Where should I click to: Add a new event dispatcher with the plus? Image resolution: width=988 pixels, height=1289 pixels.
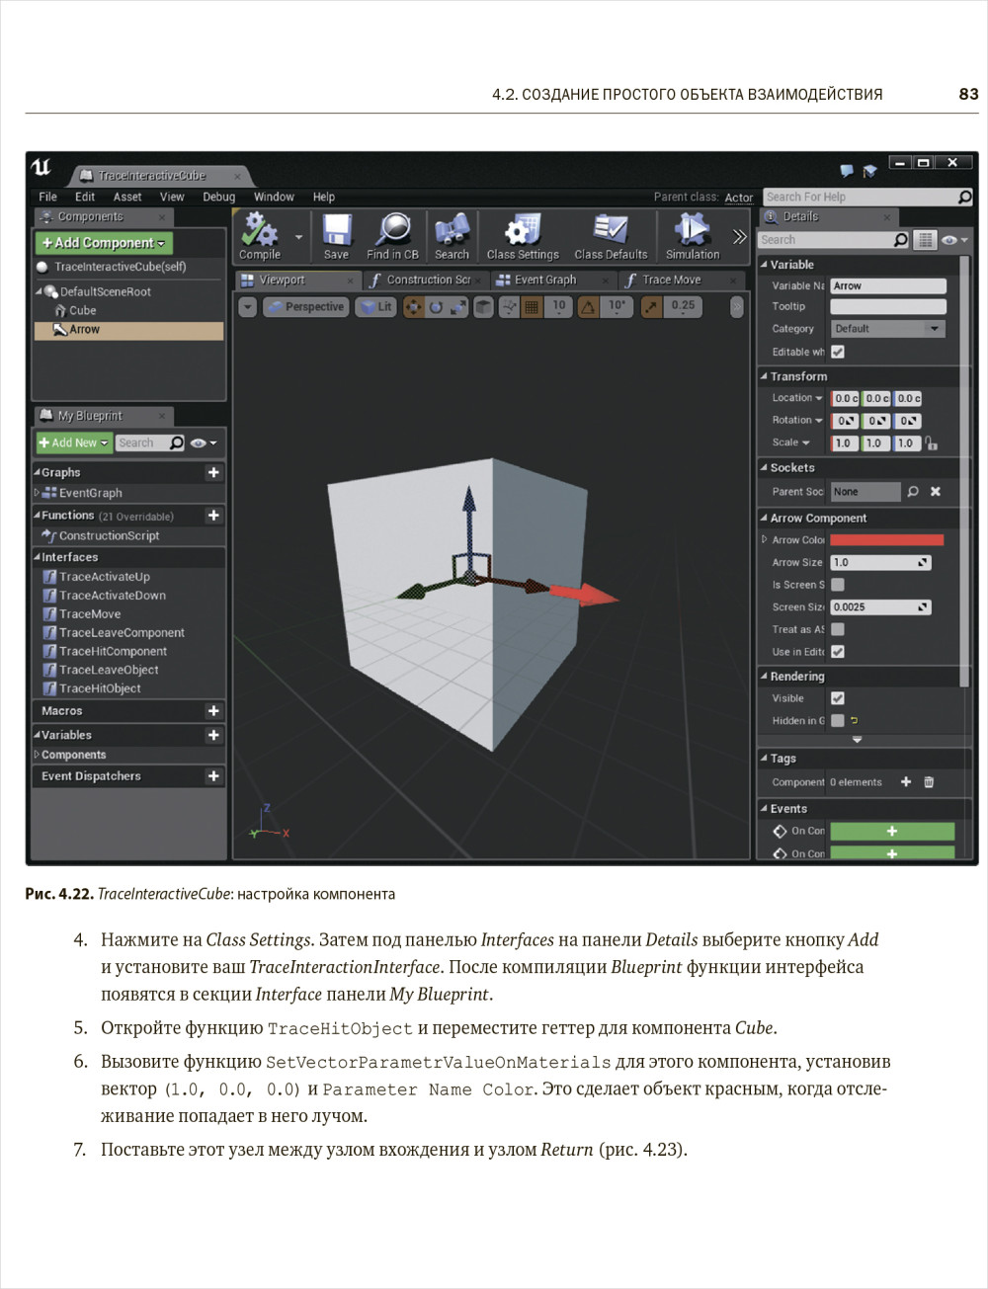213,776
